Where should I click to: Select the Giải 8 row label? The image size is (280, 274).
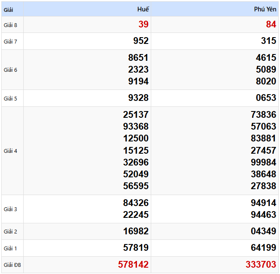click(x=11, y=25)
